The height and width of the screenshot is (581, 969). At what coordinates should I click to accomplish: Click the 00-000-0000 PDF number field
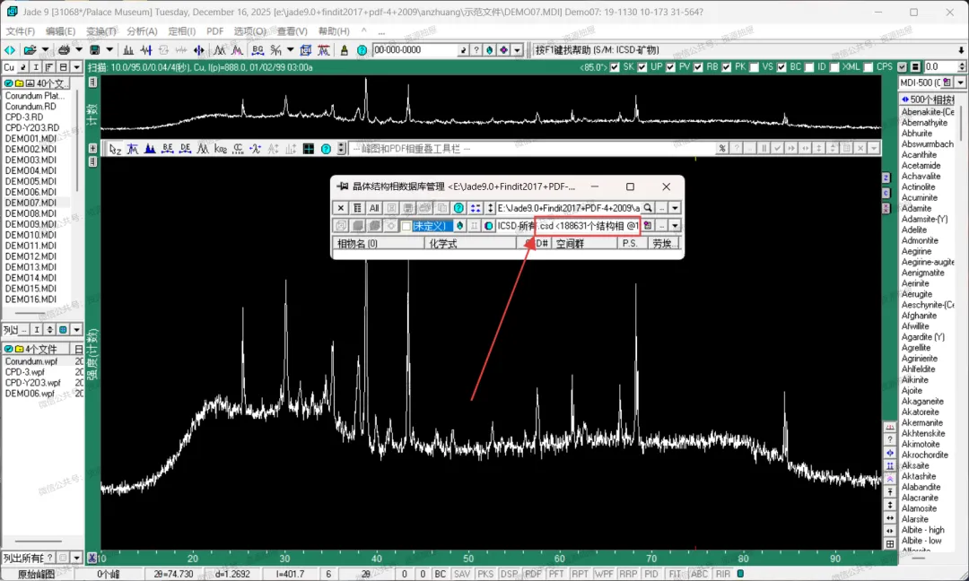click(415, 50)
